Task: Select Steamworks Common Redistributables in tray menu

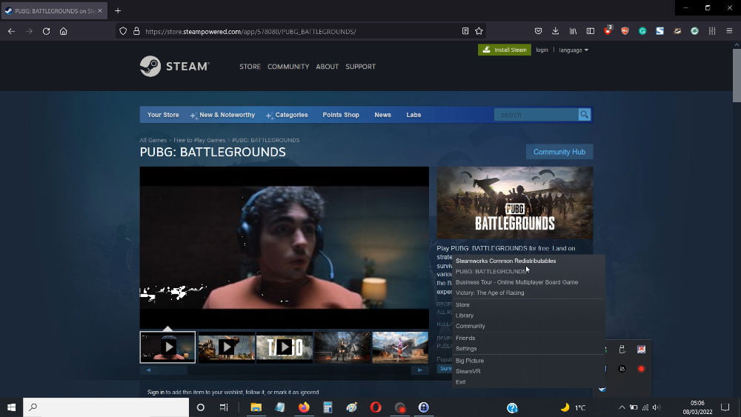Action: coord(528,261)
